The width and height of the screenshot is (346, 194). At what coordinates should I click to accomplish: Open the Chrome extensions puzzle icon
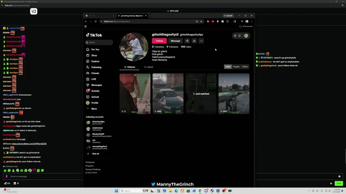pyautogui.click(x=228, y=22)
